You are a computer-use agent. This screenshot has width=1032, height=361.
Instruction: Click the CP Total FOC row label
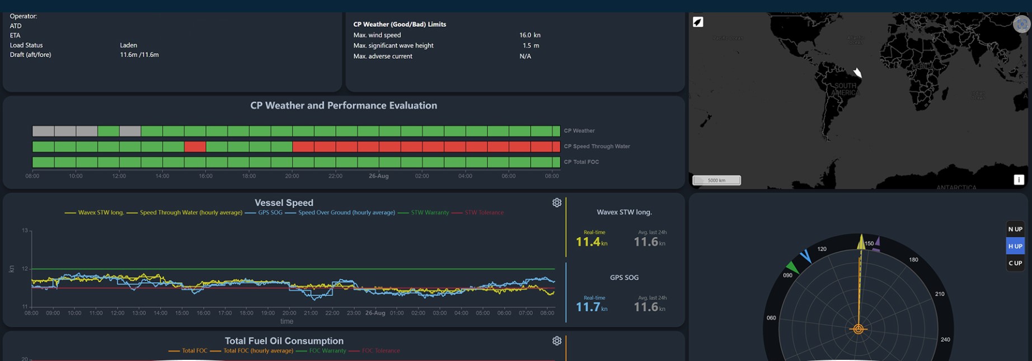point(581,162)
